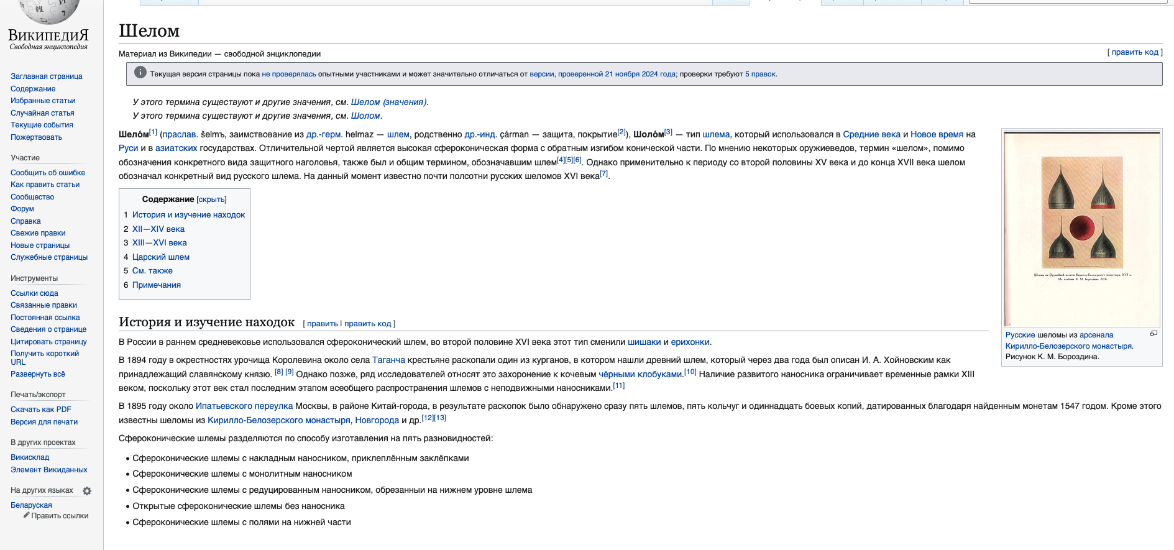Click Ссылки сюда tool
This screenshot has height=550, width=1174.
[x=34, y=293]
